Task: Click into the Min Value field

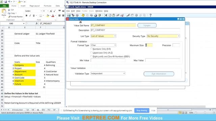Action: (x=108, y=61)
